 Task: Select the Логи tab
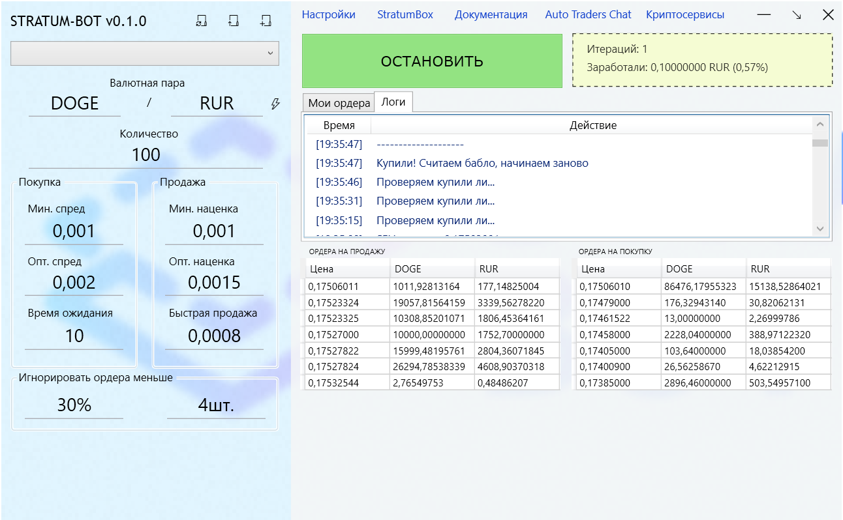pos(393,102)
